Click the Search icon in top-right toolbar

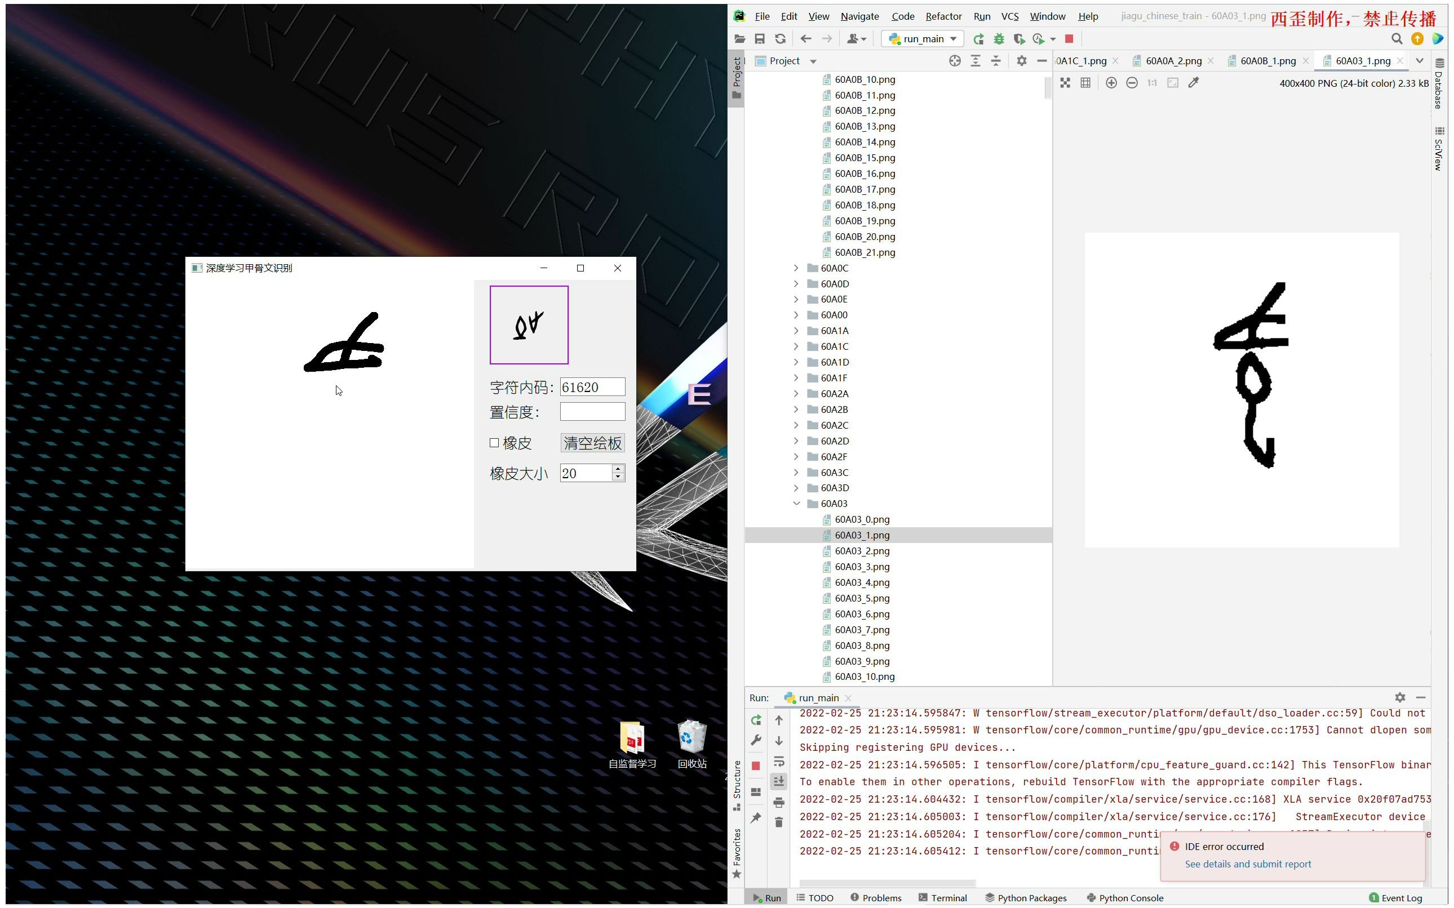1397,39
